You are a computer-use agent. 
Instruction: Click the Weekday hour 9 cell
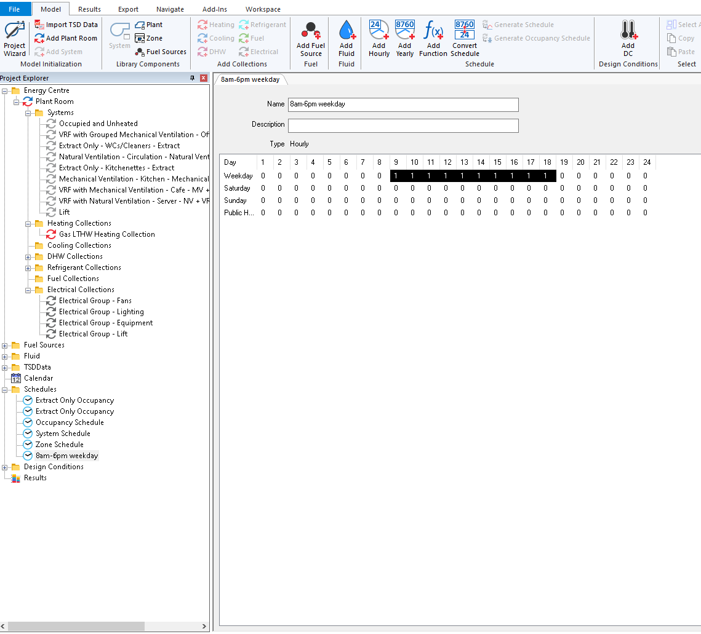point(396,176)
